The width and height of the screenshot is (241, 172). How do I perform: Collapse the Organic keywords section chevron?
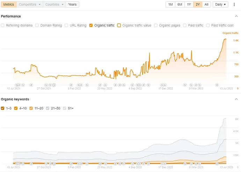[236, 99]
